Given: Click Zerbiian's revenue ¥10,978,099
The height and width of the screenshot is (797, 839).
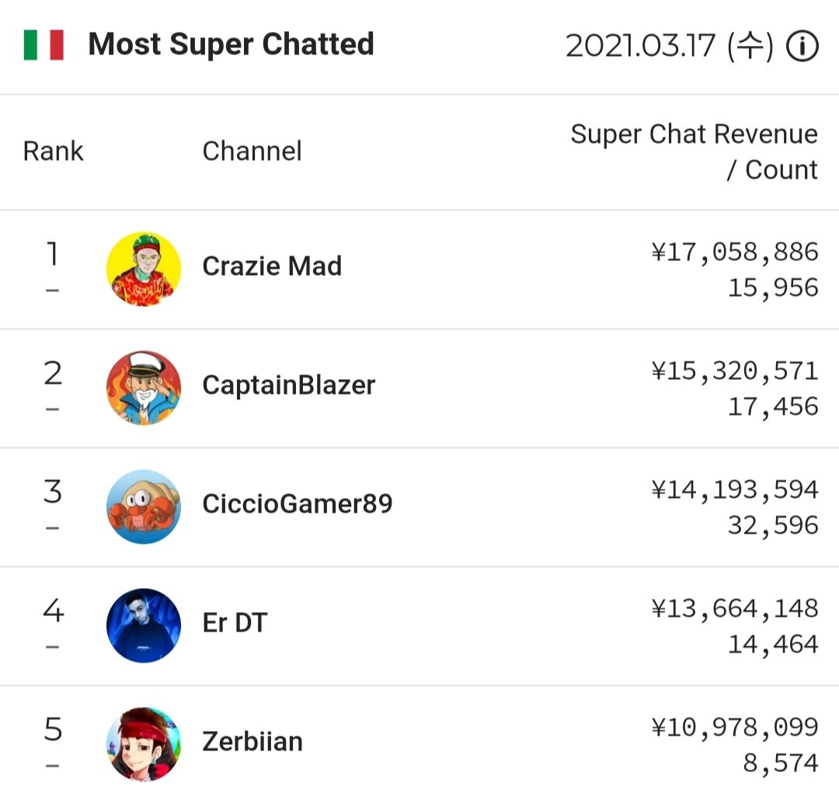Looking at the screenshot, I should click(734, 727).
